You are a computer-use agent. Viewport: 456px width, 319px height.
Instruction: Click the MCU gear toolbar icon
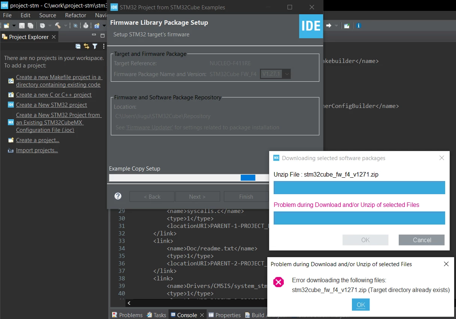coord(86,25)
